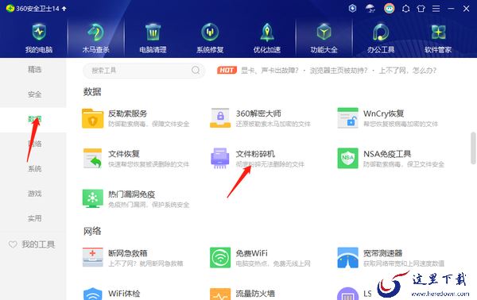Launch NSA免疫工具 shield icon
Image resolution: width=477 pixels, height=300 pixels.
(347, 158)
